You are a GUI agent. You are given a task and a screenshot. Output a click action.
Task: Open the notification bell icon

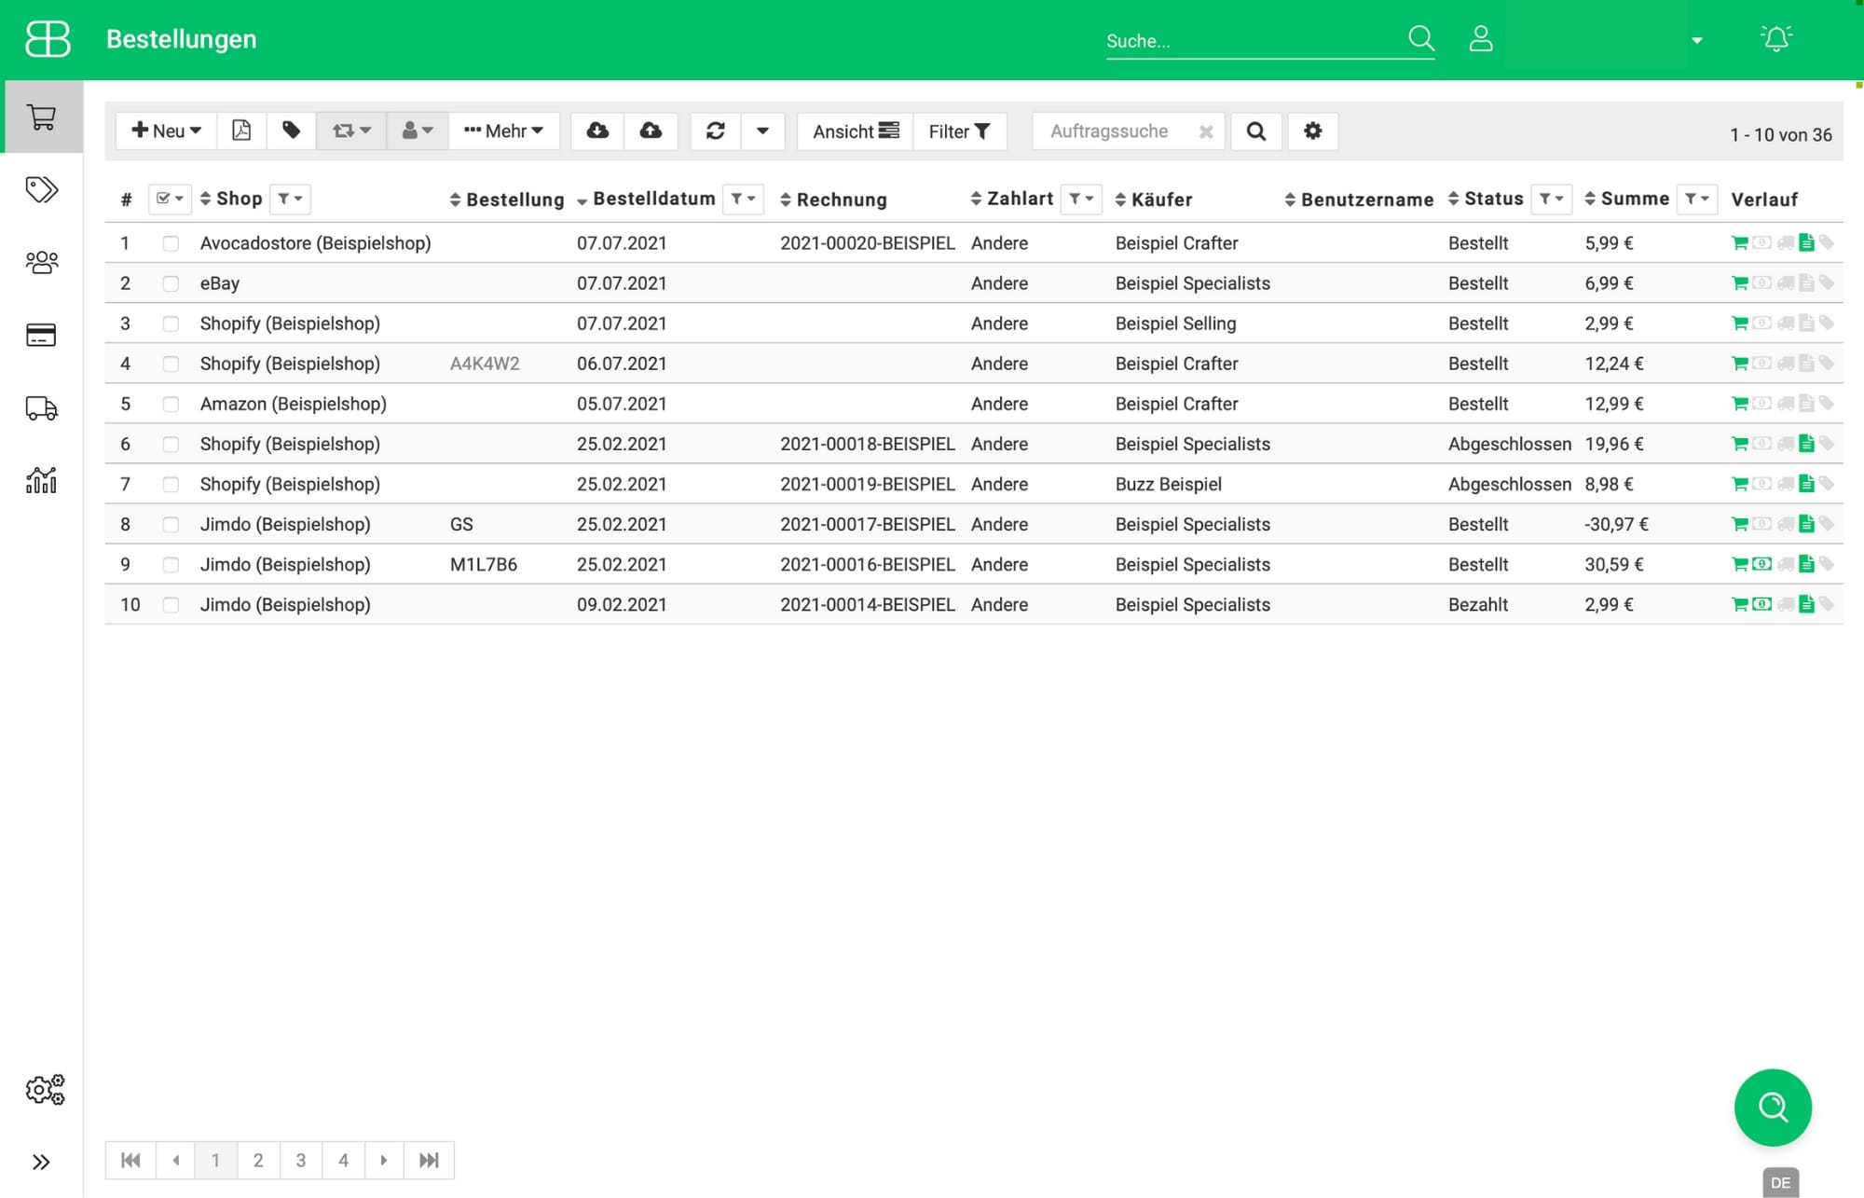pos(1775,39)
